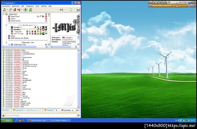Click the Internet Explorer quick launch icon
Image resolution: width=197 pixels, height=129 pixels.
pyautogui.click(x=16, y=121)
